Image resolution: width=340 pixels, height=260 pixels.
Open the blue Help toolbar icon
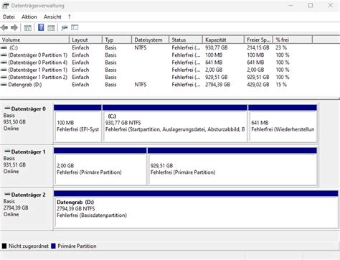tap(41, 27)
